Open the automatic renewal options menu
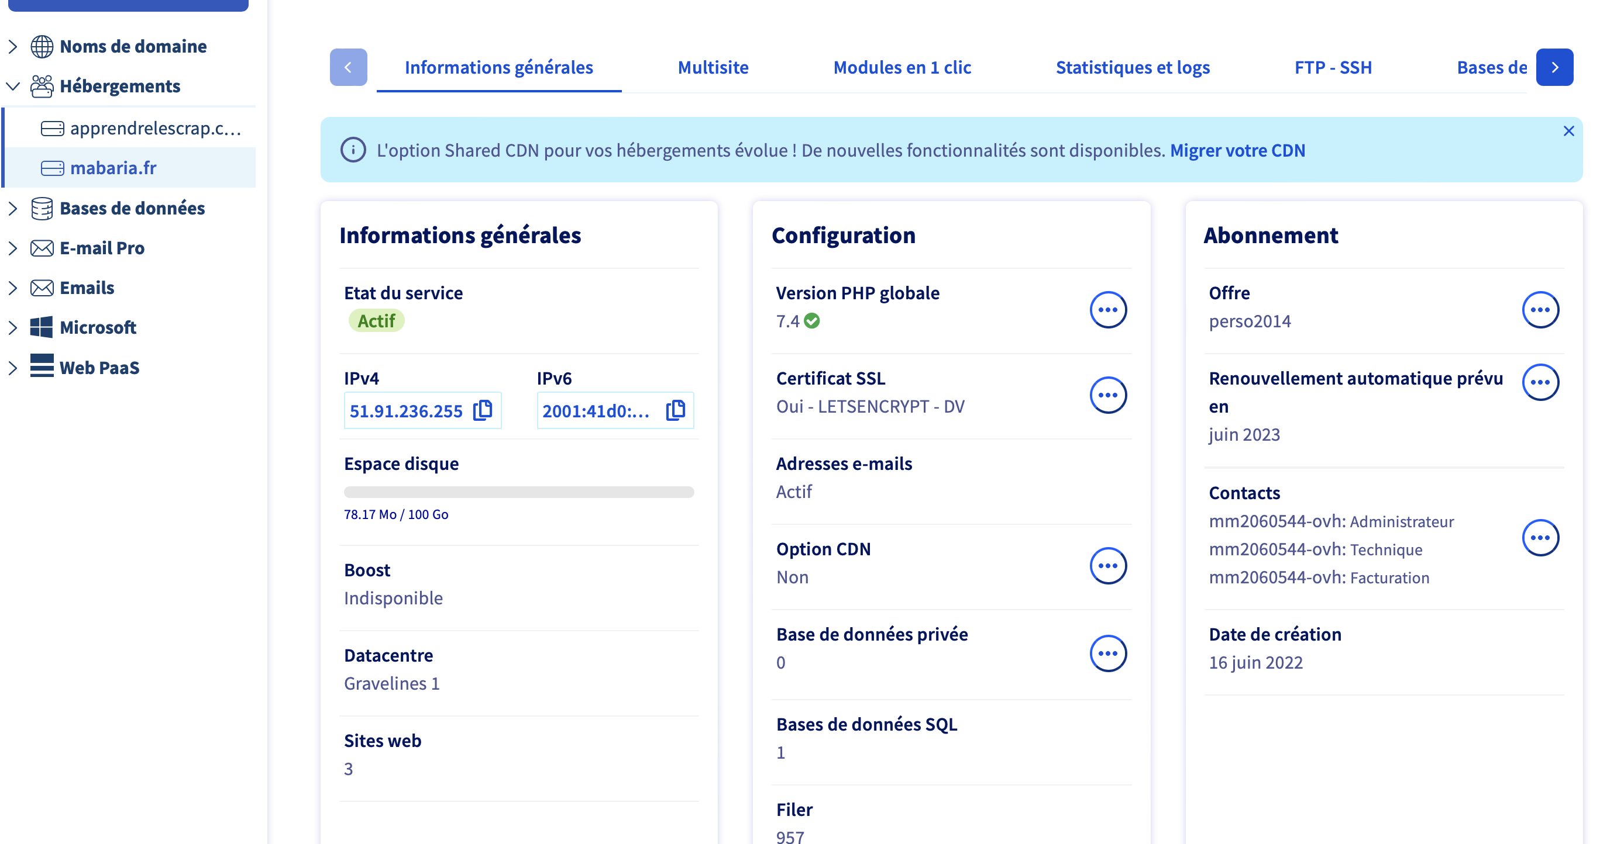 (x=1540, y=382)
